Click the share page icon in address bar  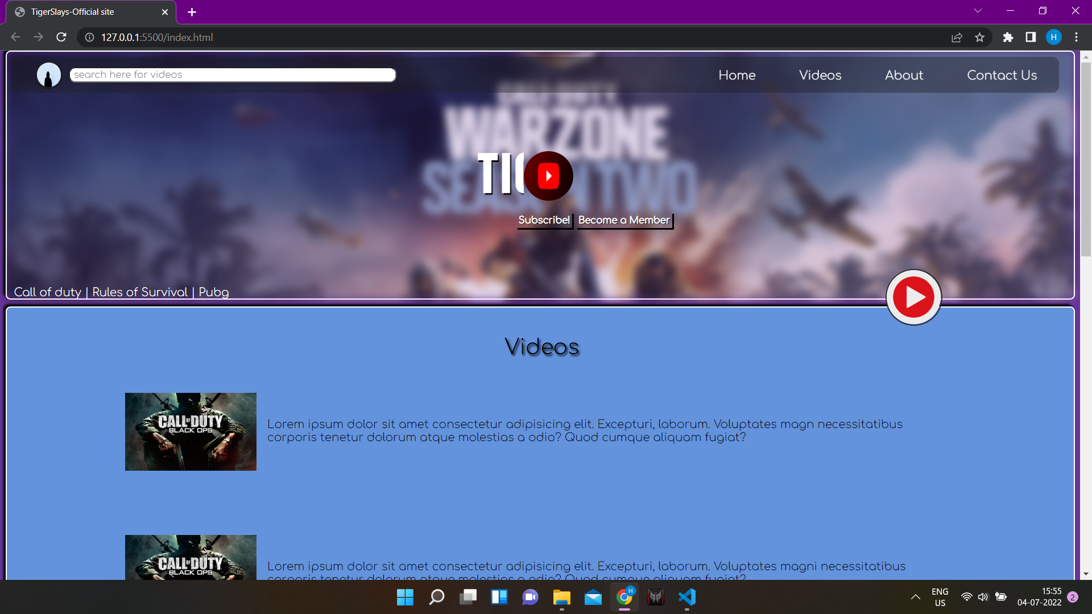coord(957,37)
